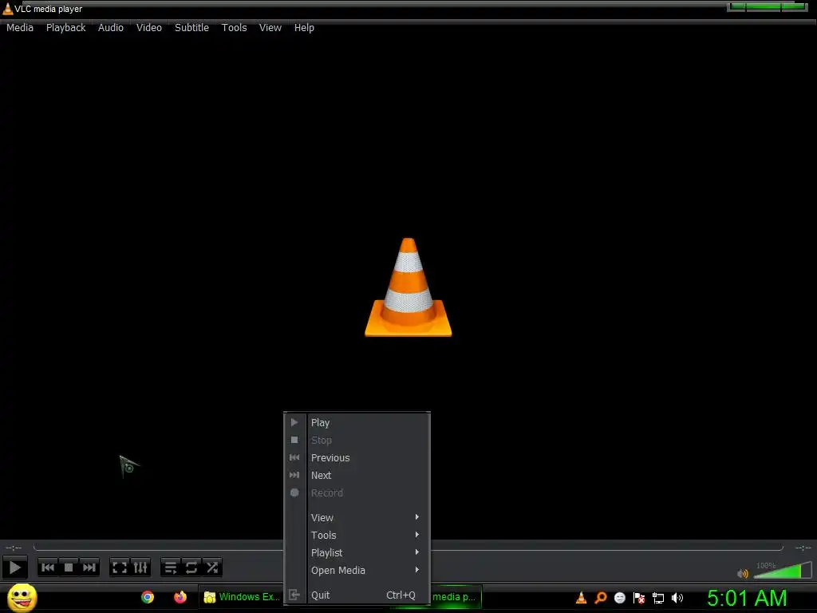Toggle the playlist view icon
The height and width of the screenshot is (613, 817).
(171, 568)
